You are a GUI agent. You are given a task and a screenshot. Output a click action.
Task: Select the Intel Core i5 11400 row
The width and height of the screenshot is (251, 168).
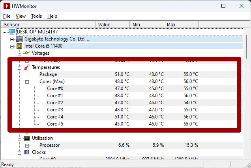tap(133, 46)
